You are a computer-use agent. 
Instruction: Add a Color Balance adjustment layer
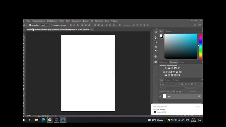pyautogui.click(x=167, y=72)
